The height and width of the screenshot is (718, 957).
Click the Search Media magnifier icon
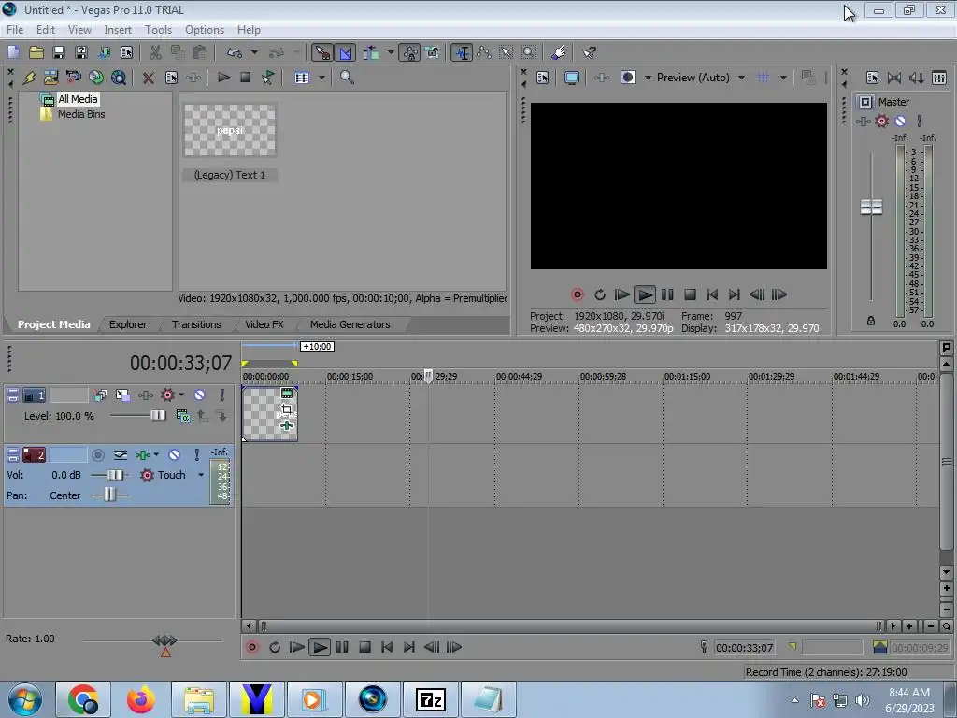pos(347,78)
